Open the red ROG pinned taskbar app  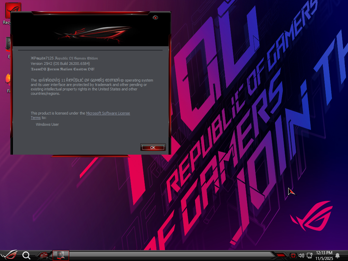coord(43,256)
